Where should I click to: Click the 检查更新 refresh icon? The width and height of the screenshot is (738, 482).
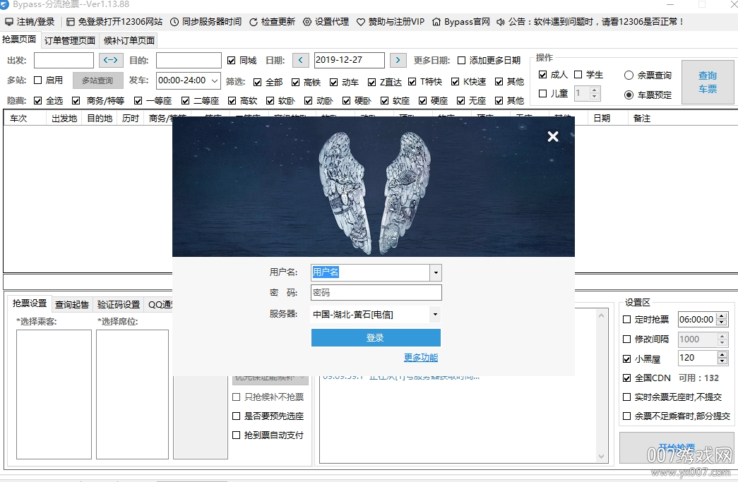click(x=254, y=22)
